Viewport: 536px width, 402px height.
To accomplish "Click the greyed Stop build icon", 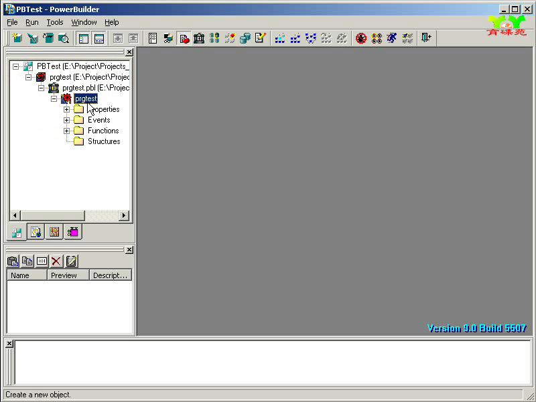I will point(342,38).
